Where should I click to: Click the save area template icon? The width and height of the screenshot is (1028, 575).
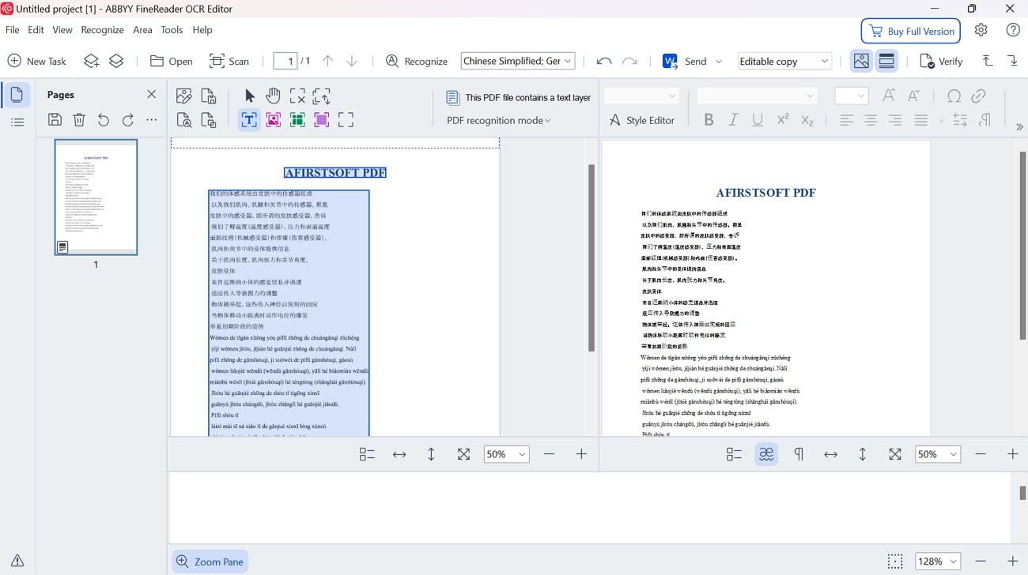209,96
